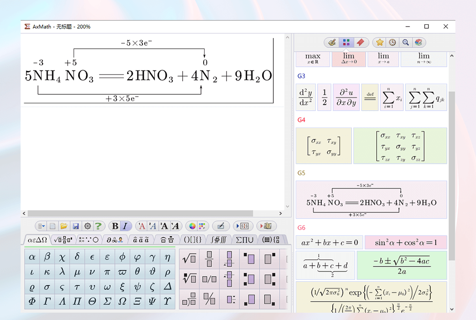Insert the vertical fraction template
Viewport: 476px width, 320px height.
209,259
